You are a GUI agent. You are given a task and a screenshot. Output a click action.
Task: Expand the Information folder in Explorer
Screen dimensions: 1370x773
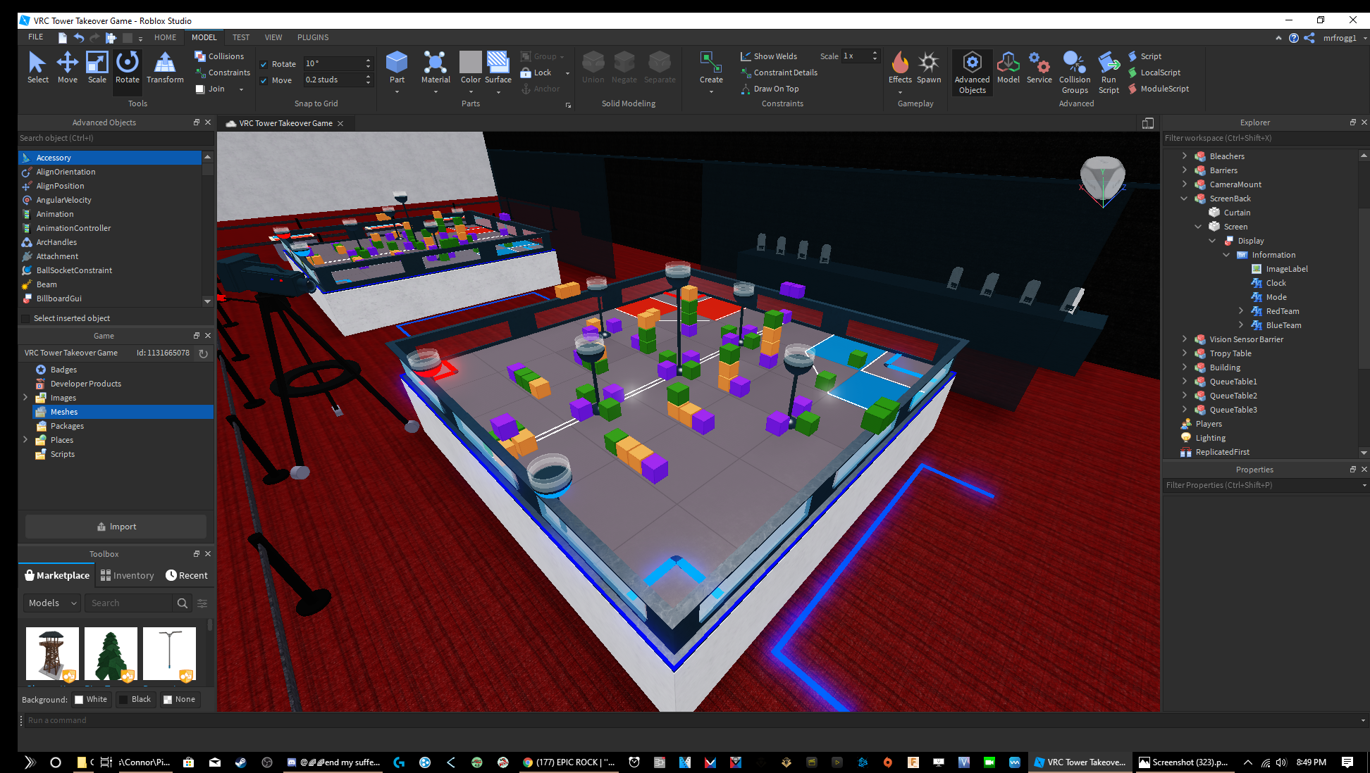[1226, 254]
